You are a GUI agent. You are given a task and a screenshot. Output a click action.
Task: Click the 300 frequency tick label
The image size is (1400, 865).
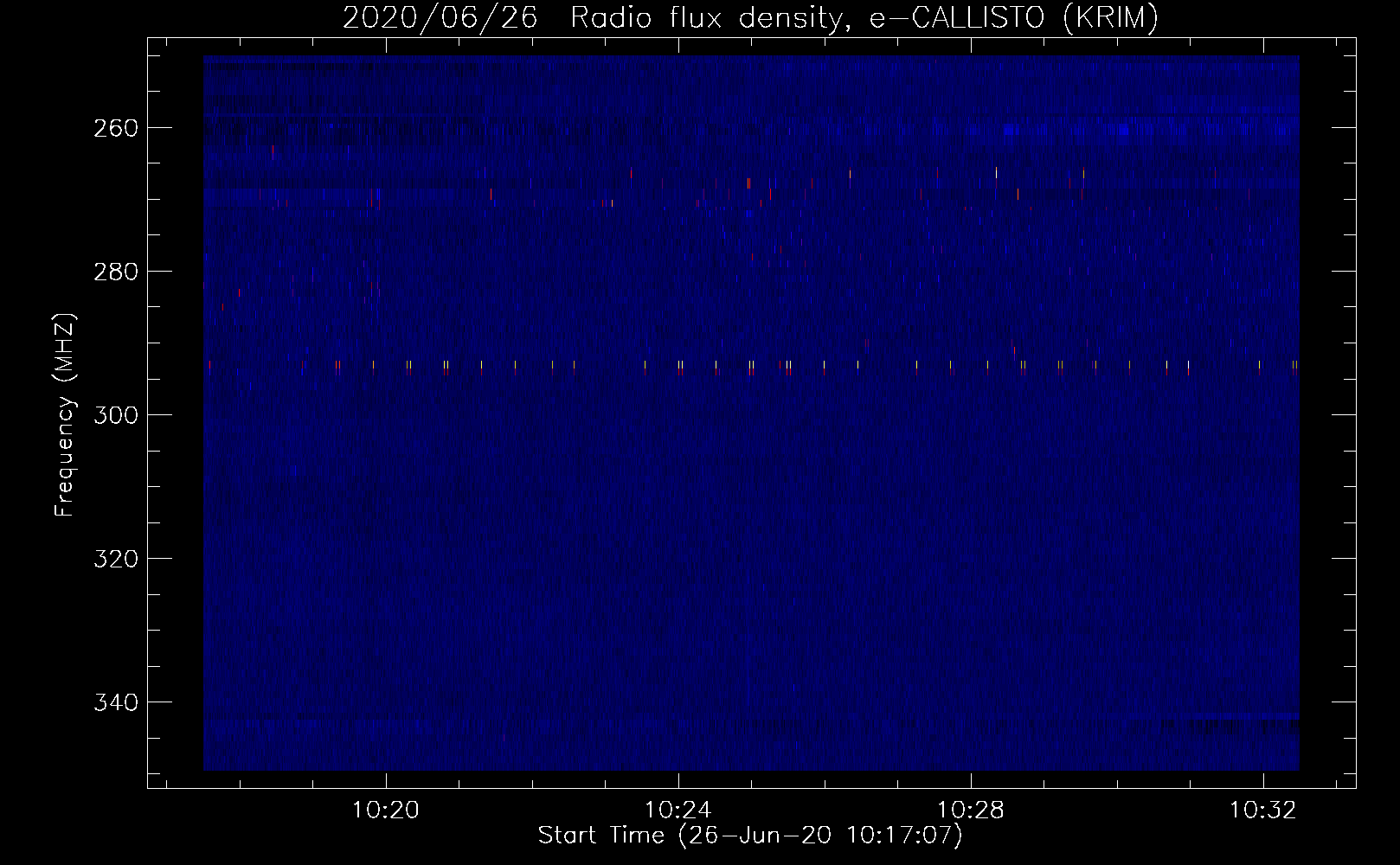click(116, 415)
